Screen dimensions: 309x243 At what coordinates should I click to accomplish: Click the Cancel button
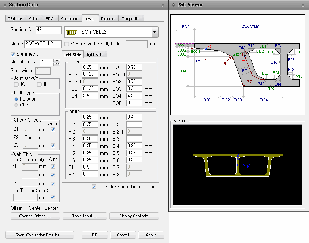(123, 235)
